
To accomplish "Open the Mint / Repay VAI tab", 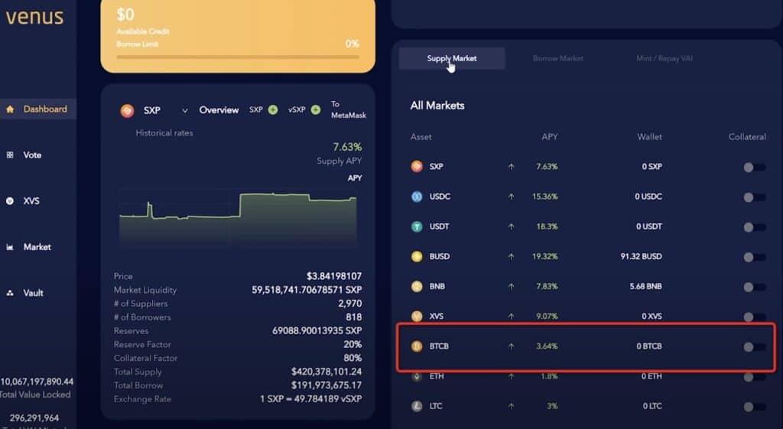I will [664, 58].
